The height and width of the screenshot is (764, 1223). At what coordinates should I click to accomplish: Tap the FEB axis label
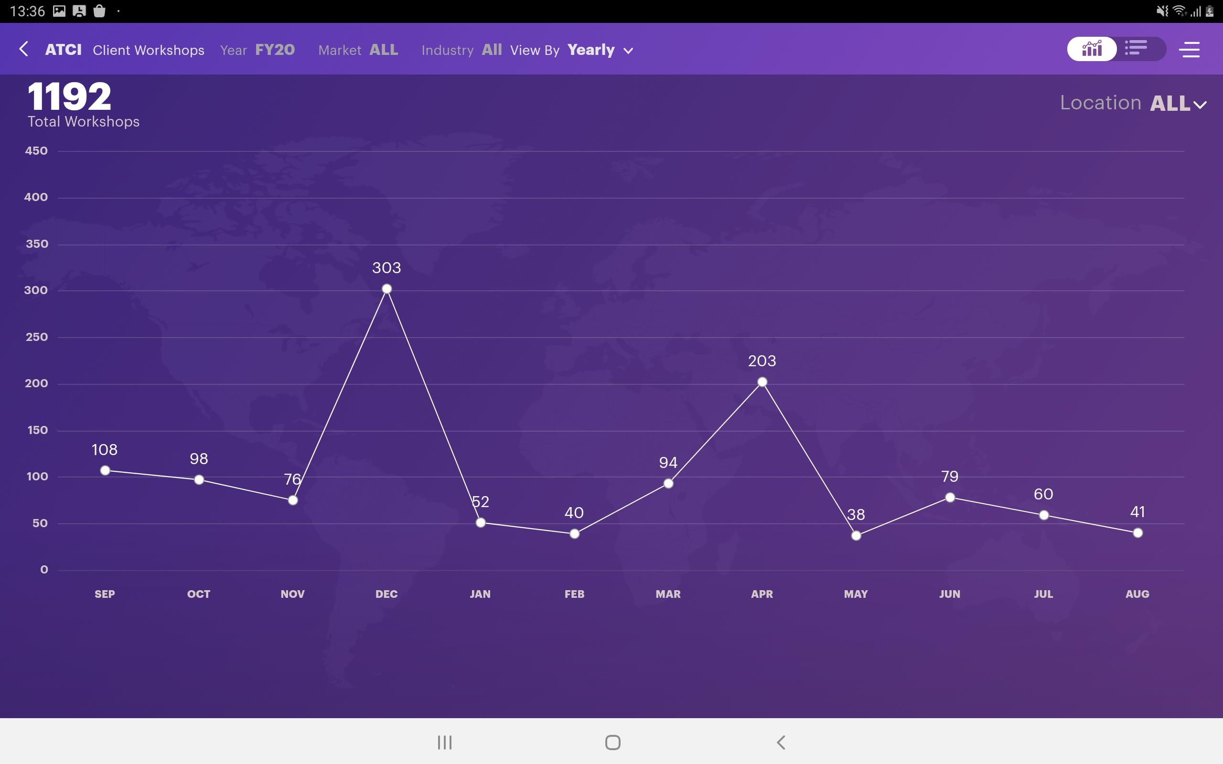pos(574,594)
